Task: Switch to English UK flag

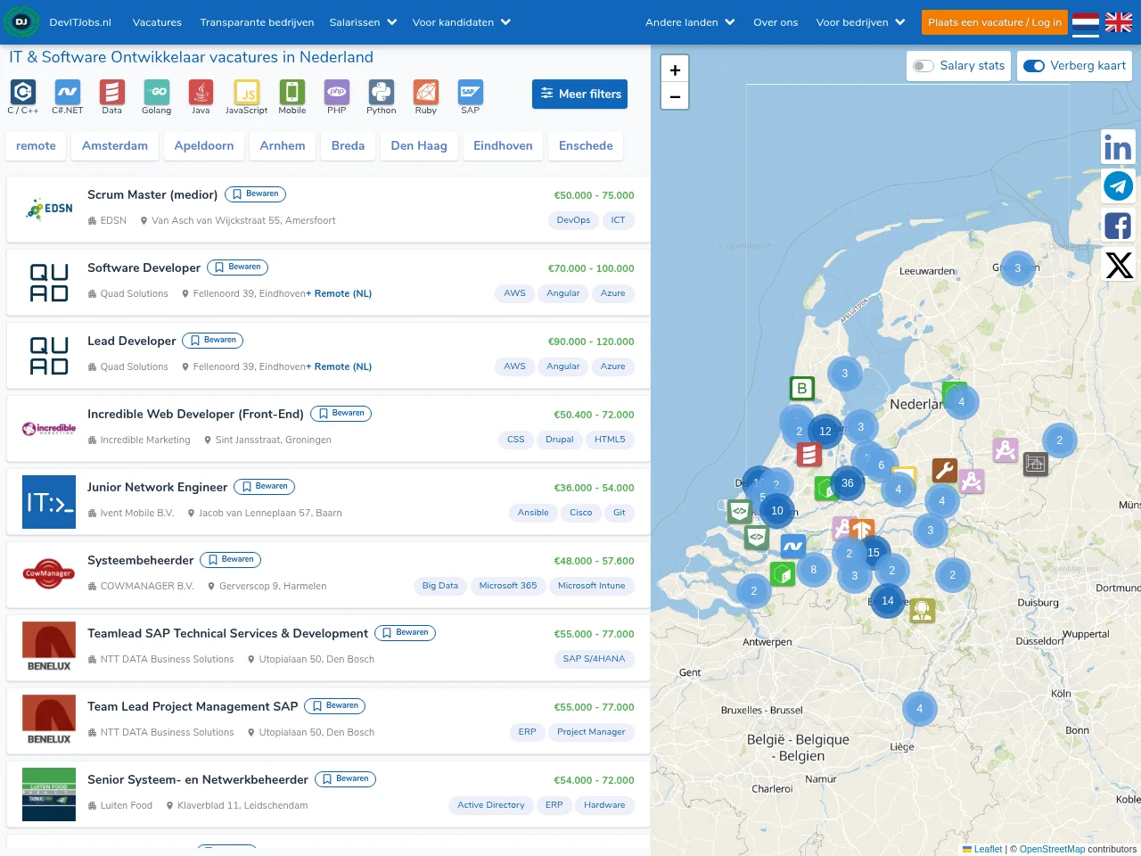Action: coord(1119,22)
